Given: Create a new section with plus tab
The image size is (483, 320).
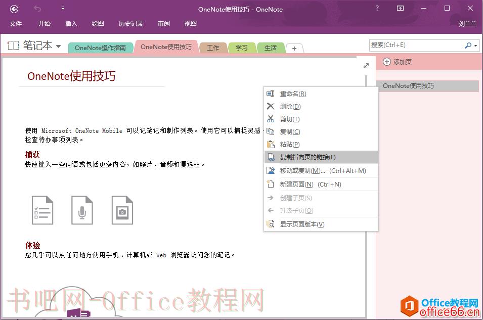Looking at the screenshot, I should click(294, 49).
